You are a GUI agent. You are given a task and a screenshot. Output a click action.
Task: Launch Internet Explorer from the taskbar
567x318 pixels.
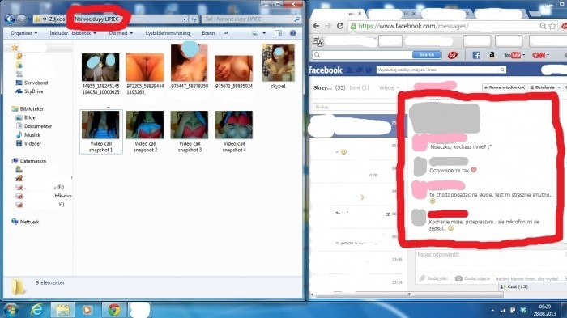pos(36,310)
